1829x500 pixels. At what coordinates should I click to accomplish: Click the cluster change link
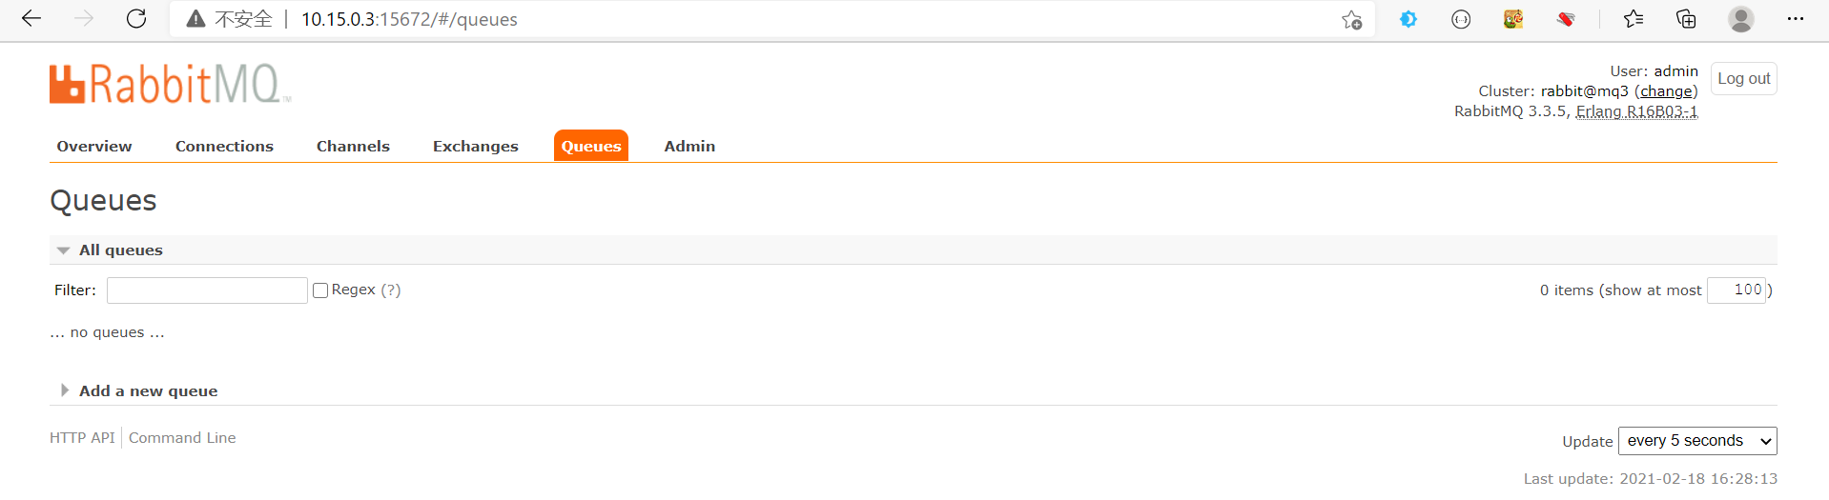click(1666, 91)
